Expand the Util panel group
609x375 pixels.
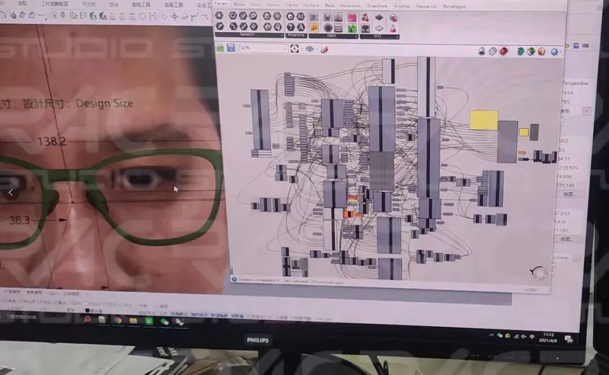pos(379,36)
